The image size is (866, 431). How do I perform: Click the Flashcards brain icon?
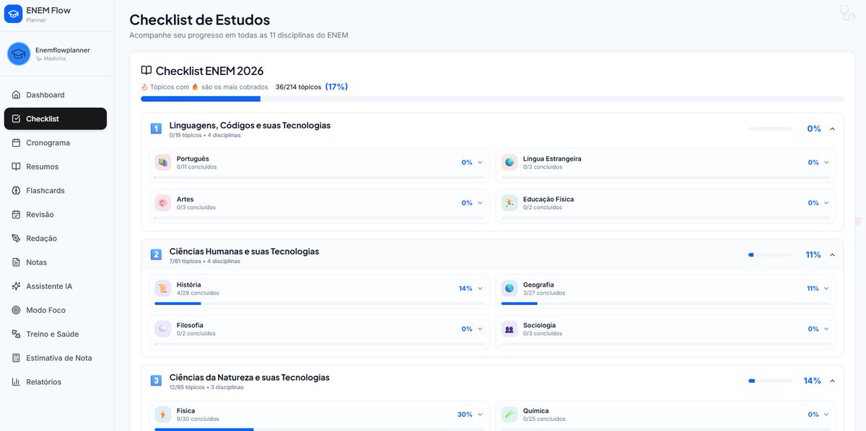tap(17, 190)
